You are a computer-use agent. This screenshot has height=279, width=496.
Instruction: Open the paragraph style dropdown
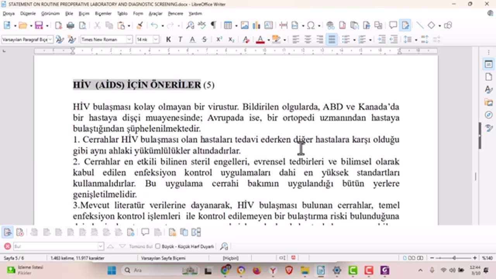pyautogui.click(x=50, y=40)
